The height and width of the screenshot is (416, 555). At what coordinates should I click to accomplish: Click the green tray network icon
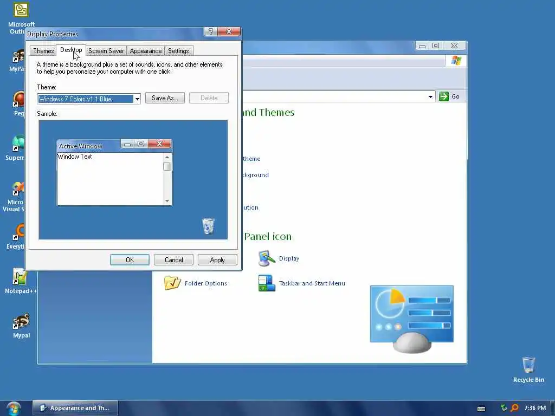504,408
